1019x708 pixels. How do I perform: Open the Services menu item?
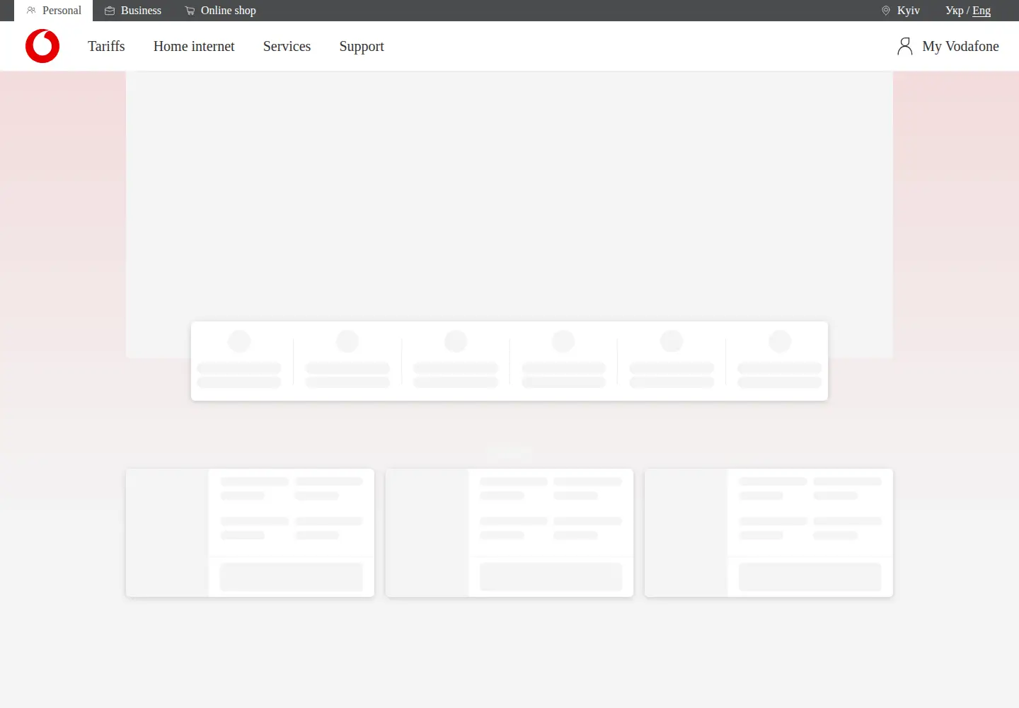[x=287, y=46]
